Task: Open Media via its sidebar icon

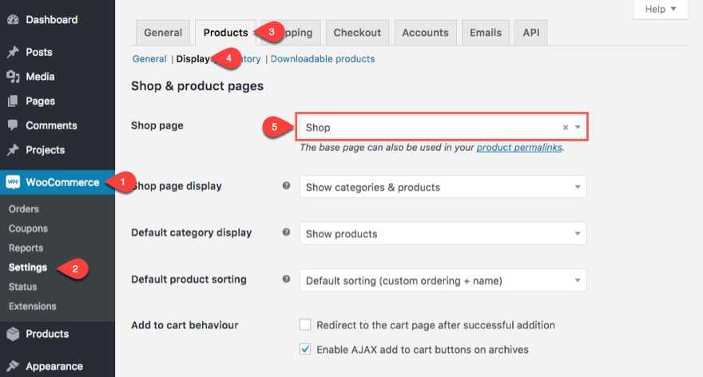Action: point(13,77)
